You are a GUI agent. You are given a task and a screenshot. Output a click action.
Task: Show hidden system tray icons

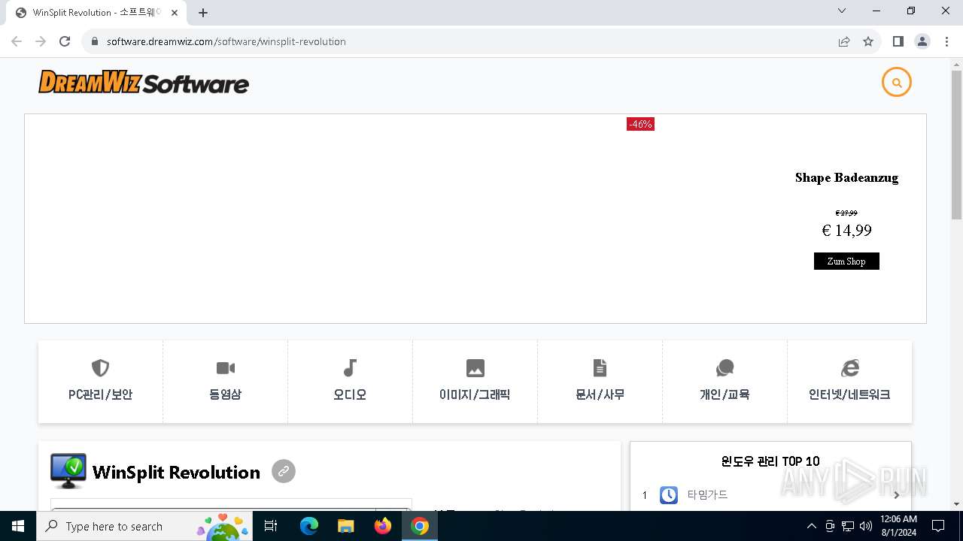[811, 526]
